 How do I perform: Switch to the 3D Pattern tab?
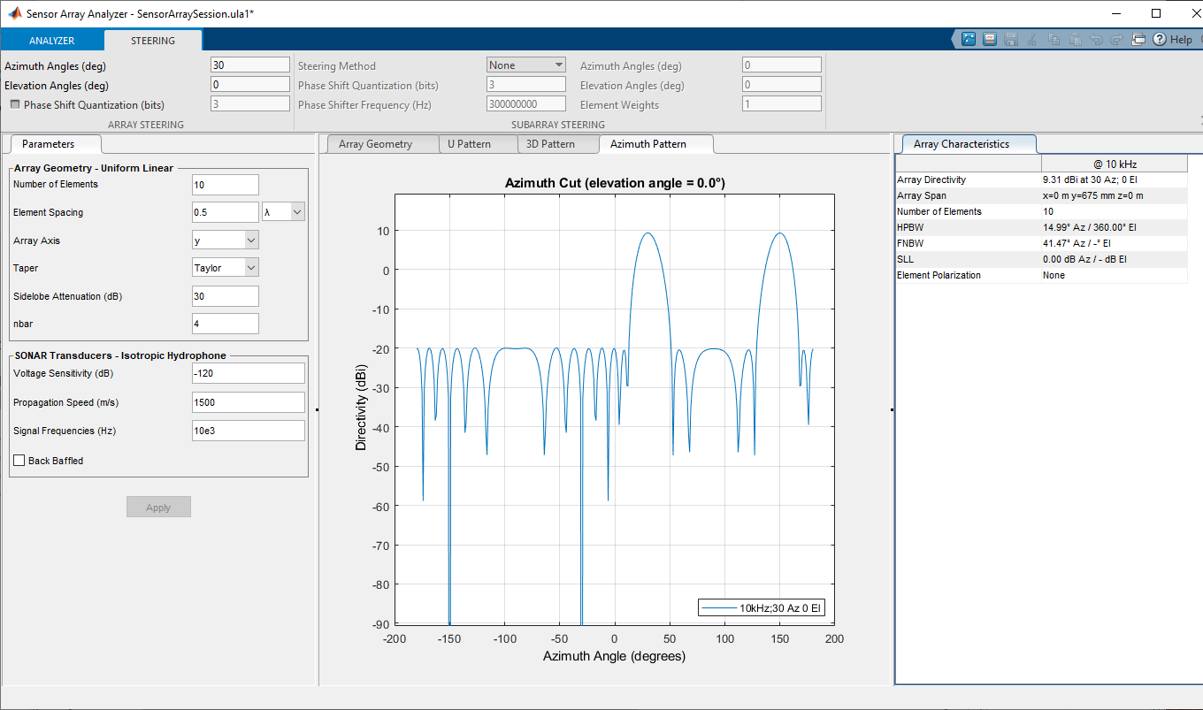pyautogui.click(x=550, y=144)
